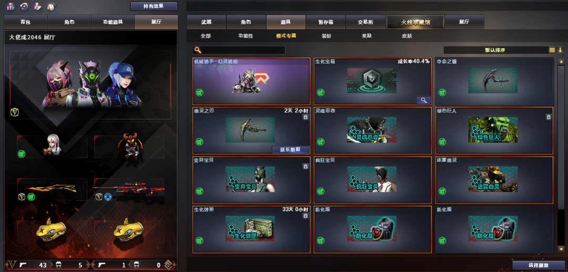The width and height of the screenshot is (568, 272).
Task: Toggle the list view icon beside sort box
Action: coord(552,50)
